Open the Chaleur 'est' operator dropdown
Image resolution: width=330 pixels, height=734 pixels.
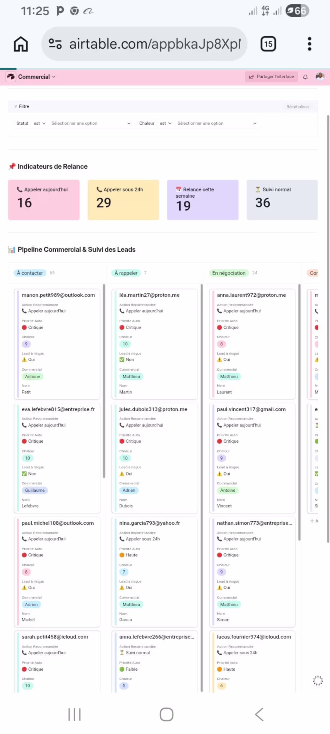tap(165, 123)
